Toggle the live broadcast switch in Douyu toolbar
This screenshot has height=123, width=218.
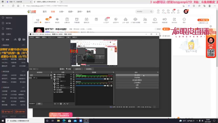47,19
